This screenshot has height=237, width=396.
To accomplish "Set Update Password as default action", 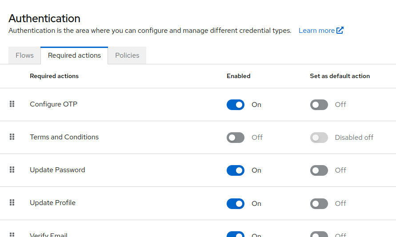I will click(319, 170).
